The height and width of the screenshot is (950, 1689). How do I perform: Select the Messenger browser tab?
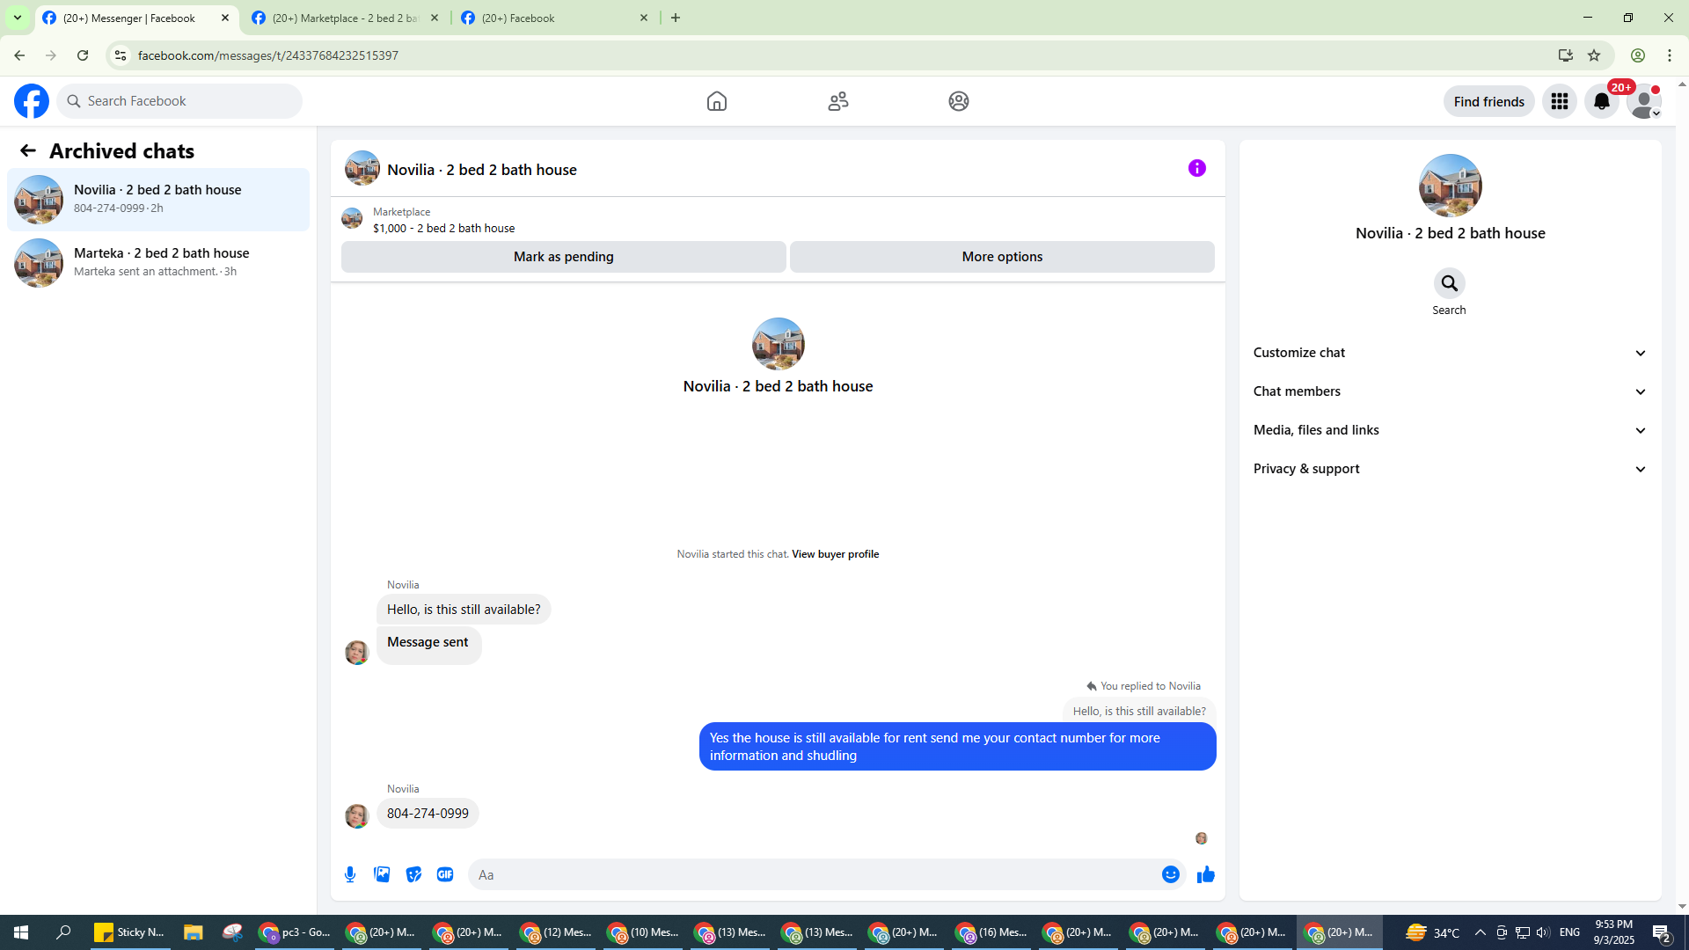pyautogui.click(x=137, y=18)
